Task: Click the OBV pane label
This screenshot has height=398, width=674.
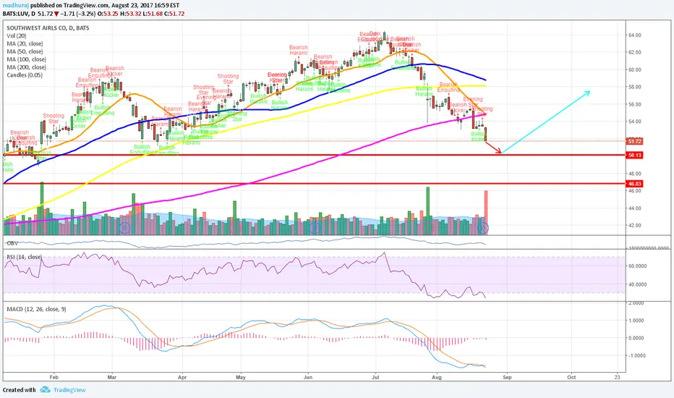Action: pyautogui.click(x=12, y=243)
